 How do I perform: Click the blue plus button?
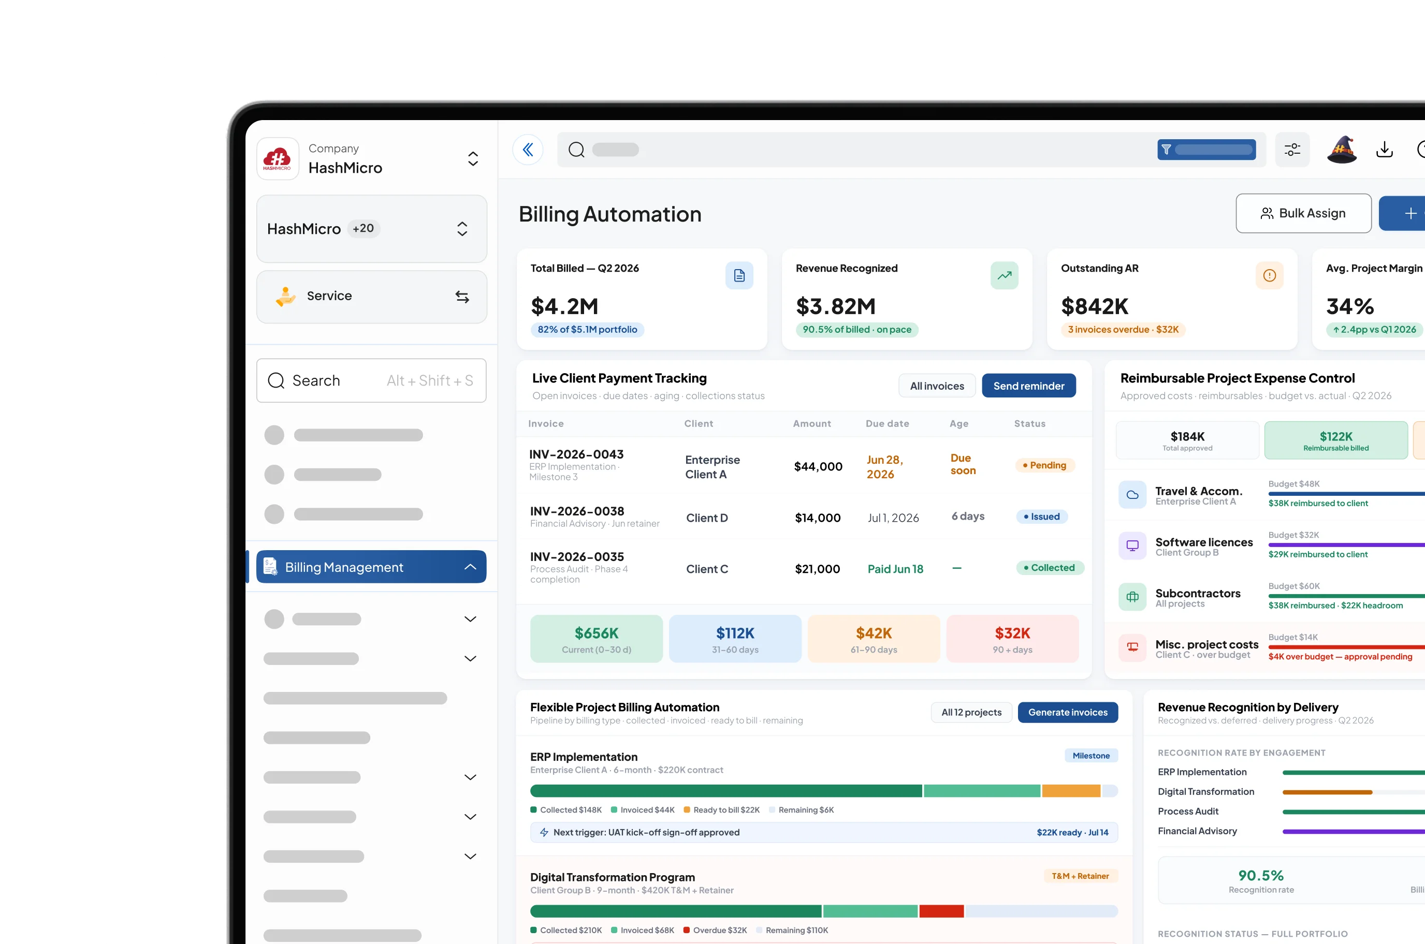tap(1403, 213)
